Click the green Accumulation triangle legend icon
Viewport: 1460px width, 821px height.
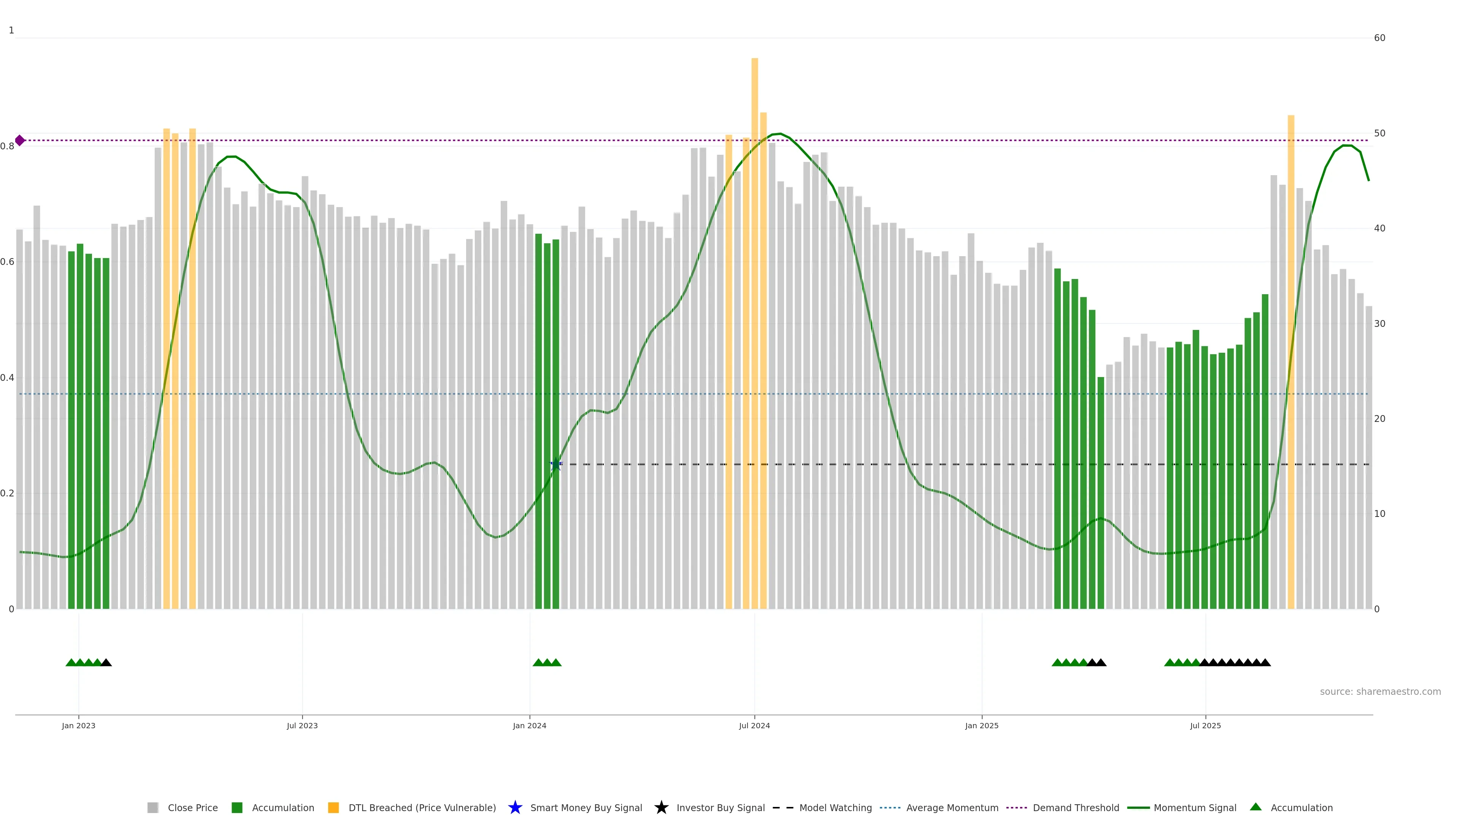[1255, 807]
